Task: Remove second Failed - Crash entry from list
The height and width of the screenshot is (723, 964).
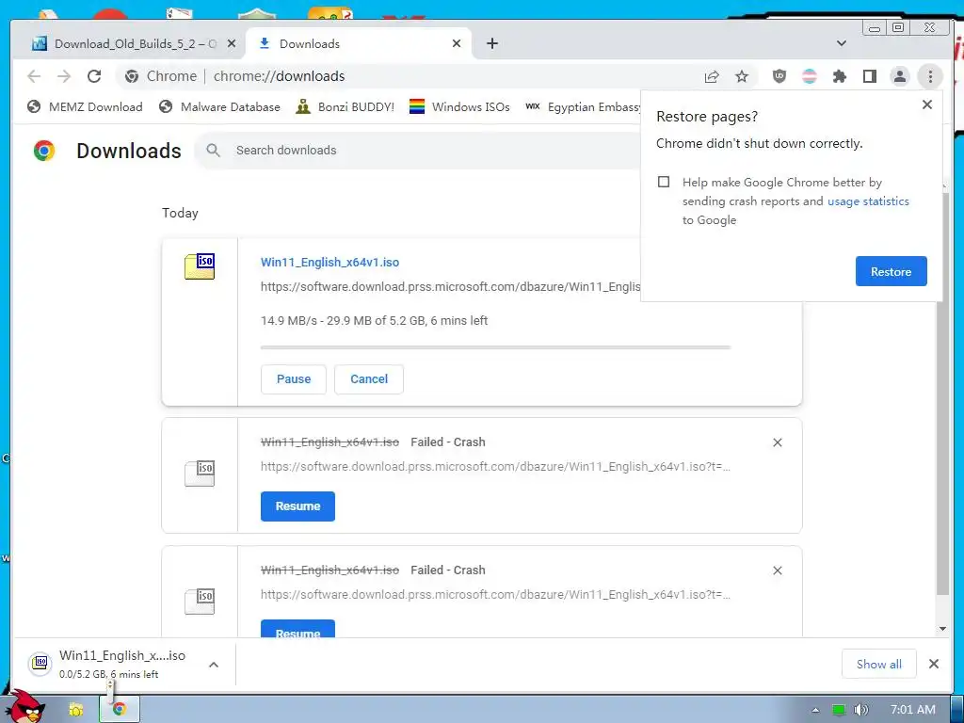Action: click(777, 570)
